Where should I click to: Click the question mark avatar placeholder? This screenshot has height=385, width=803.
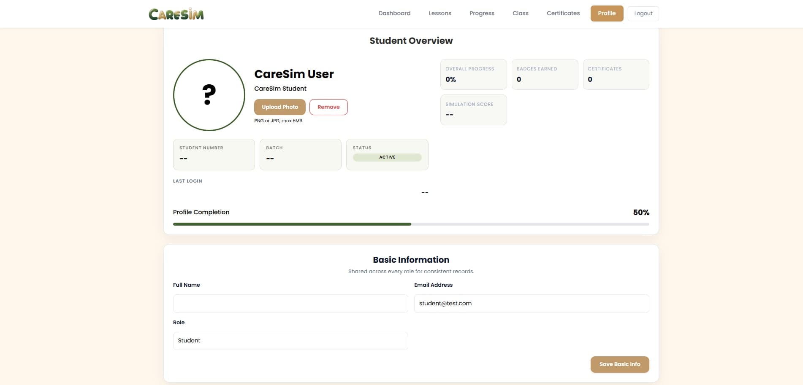209,95
